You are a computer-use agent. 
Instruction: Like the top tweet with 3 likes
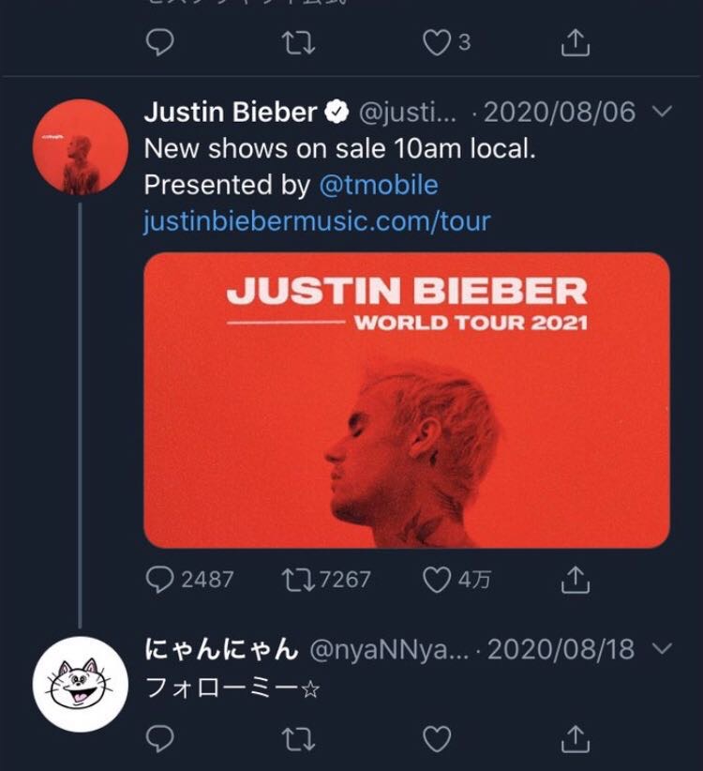tap(438, 43)
